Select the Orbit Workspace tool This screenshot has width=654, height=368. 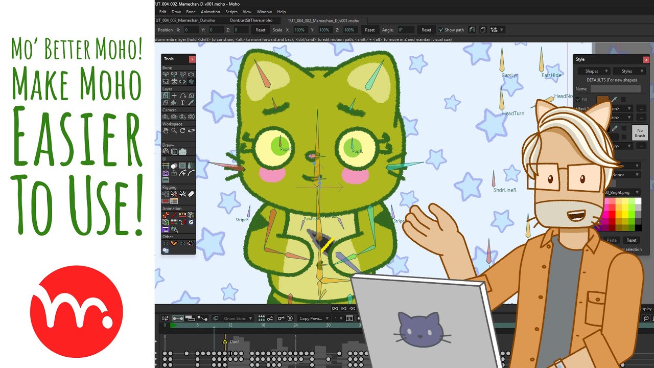(191, 131)
